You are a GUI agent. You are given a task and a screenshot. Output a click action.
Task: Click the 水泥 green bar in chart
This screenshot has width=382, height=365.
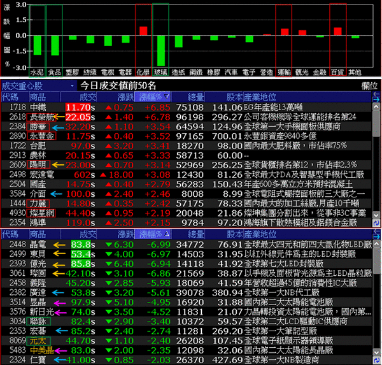pos(38,45)
